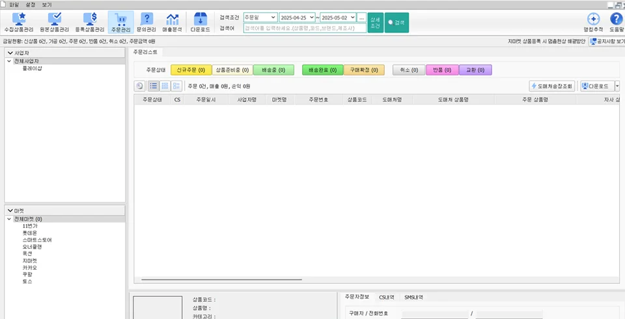This screenshot has height=319, width=625.
Task: Select 오너클랜 market
Action: coord(33,247)
